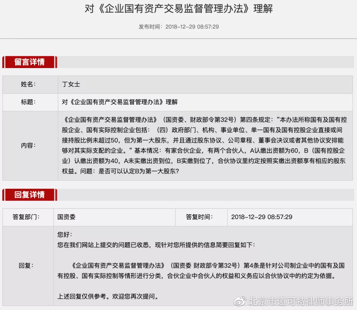Click the line 您在我们网站上提交的问题已收悉
The width and height of the screenshot is (357, 310).
tap(156, 245)
